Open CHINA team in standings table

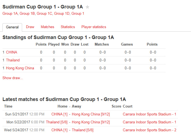(x=11, y=52)
